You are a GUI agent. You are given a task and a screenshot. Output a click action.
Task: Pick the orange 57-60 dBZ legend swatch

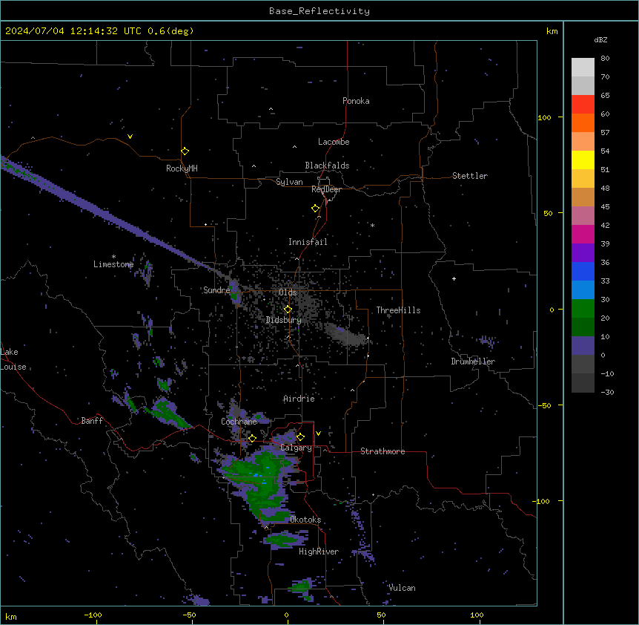tap(583, 123)
